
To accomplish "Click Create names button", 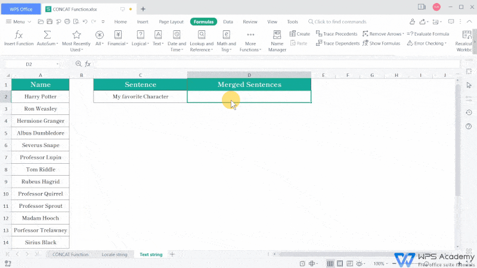I will pyautogui.click(x=300, y=34).
